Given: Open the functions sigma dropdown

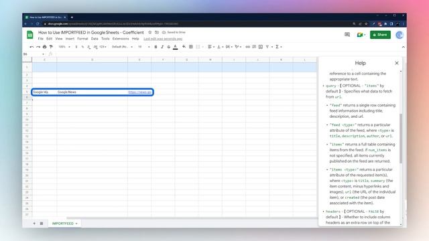Looking at the screenshot, I should [279, 47].
